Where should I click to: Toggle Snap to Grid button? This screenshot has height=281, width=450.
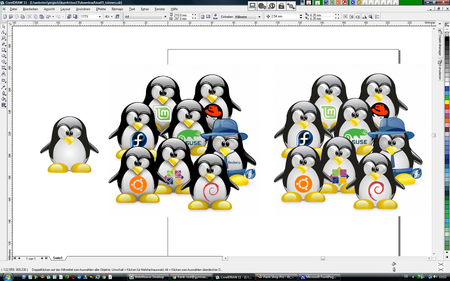coord(345,17)
